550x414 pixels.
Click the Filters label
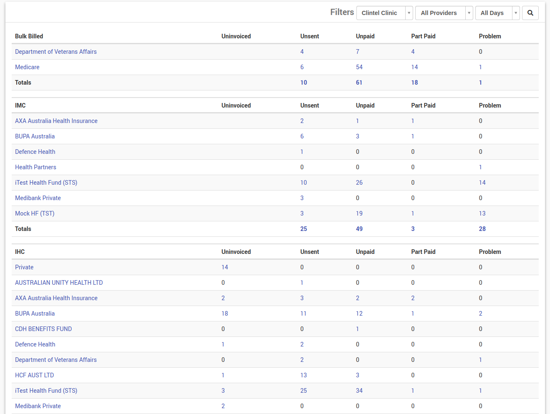click(x=342, y=12)
